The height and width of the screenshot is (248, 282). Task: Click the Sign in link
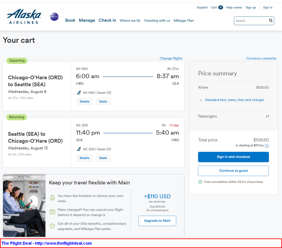coord(267,8)
